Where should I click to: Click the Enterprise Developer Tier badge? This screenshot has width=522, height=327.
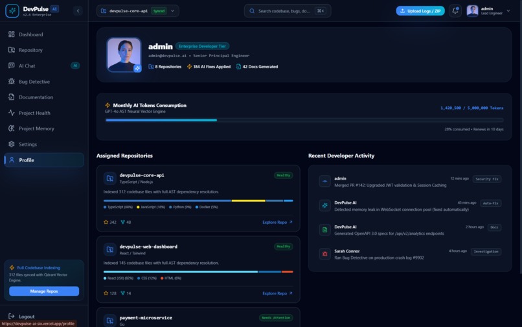click(203, 46)
